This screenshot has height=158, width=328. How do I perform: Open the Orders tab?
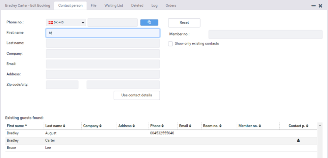(171, 6)
